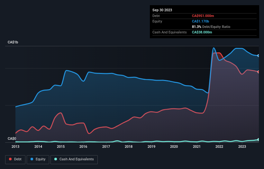Click the Equity row label in tooltip
This screenshot has width=264, height=169.
(157, 21)
